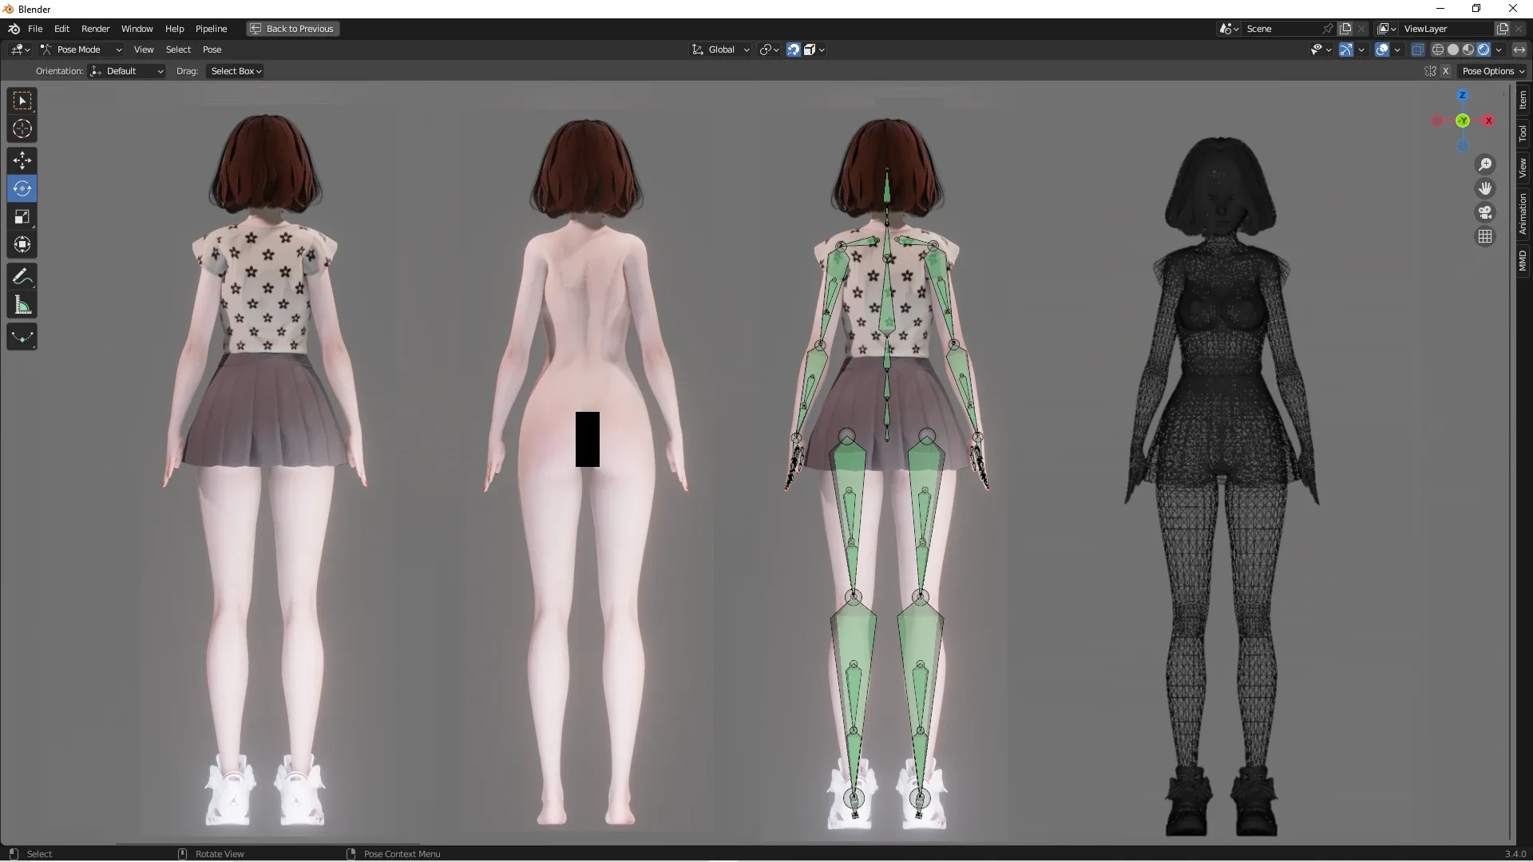The width and height of the screenshot is (1533, 862).
Task: Open the viewport View menu
Action: [x=144, y=49]
